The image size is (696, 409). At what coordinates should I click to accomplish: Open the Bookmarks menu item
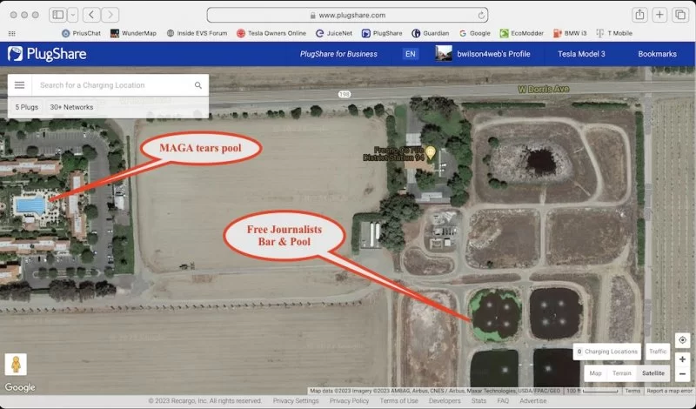pos(657,54)
